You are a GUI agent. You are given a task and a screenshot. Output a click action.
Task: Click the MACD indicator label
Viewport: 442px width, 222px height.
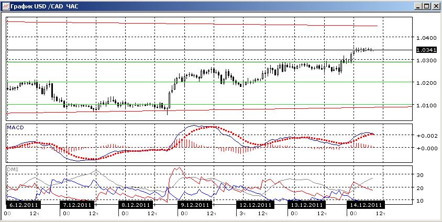[x=16, y=128]
